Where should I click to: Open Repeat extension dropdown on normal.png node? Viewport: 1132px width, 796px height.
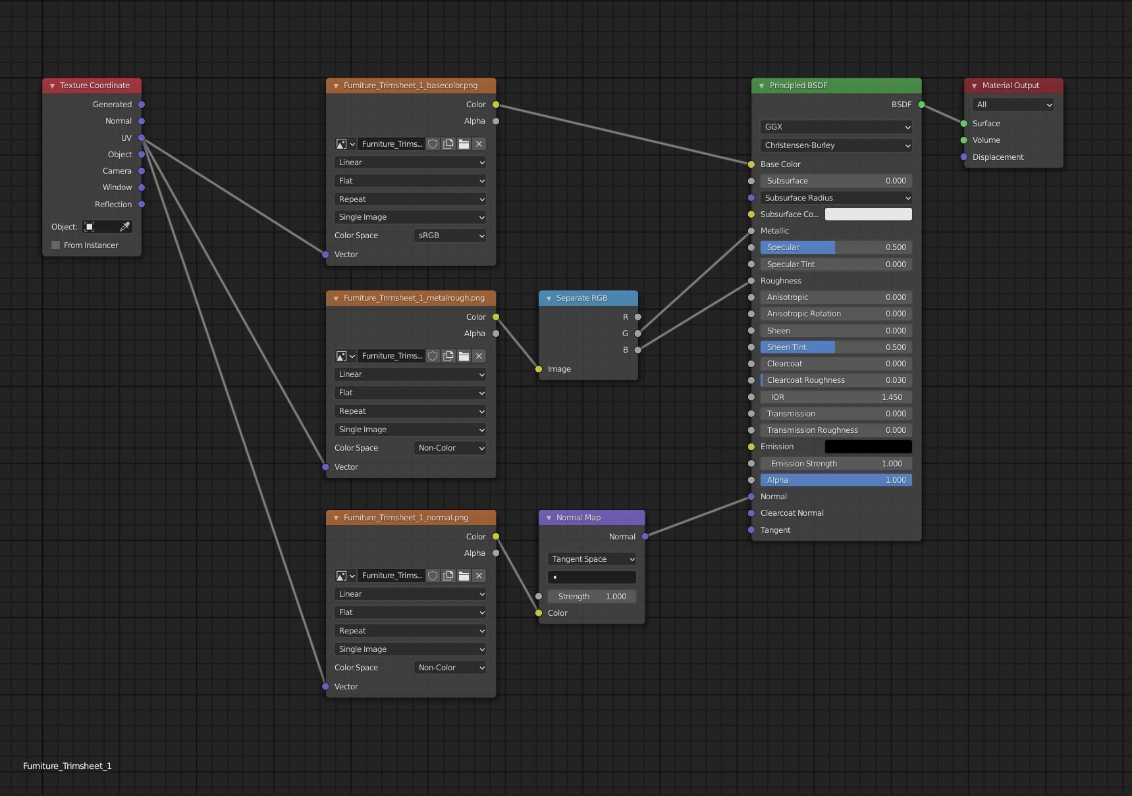pyautogui.click(x=411, y=631)
